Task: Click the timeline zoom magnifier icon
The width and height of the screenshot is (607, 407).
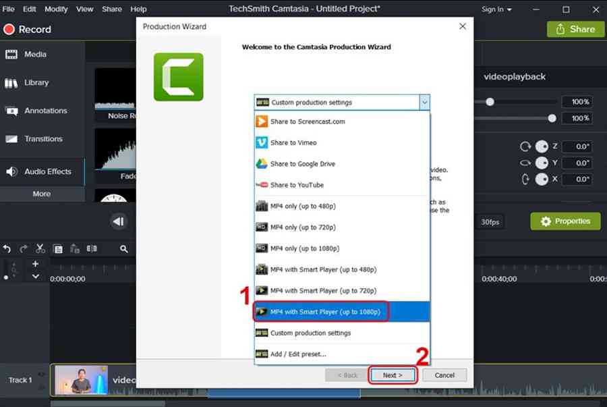Action: [124, 249]
